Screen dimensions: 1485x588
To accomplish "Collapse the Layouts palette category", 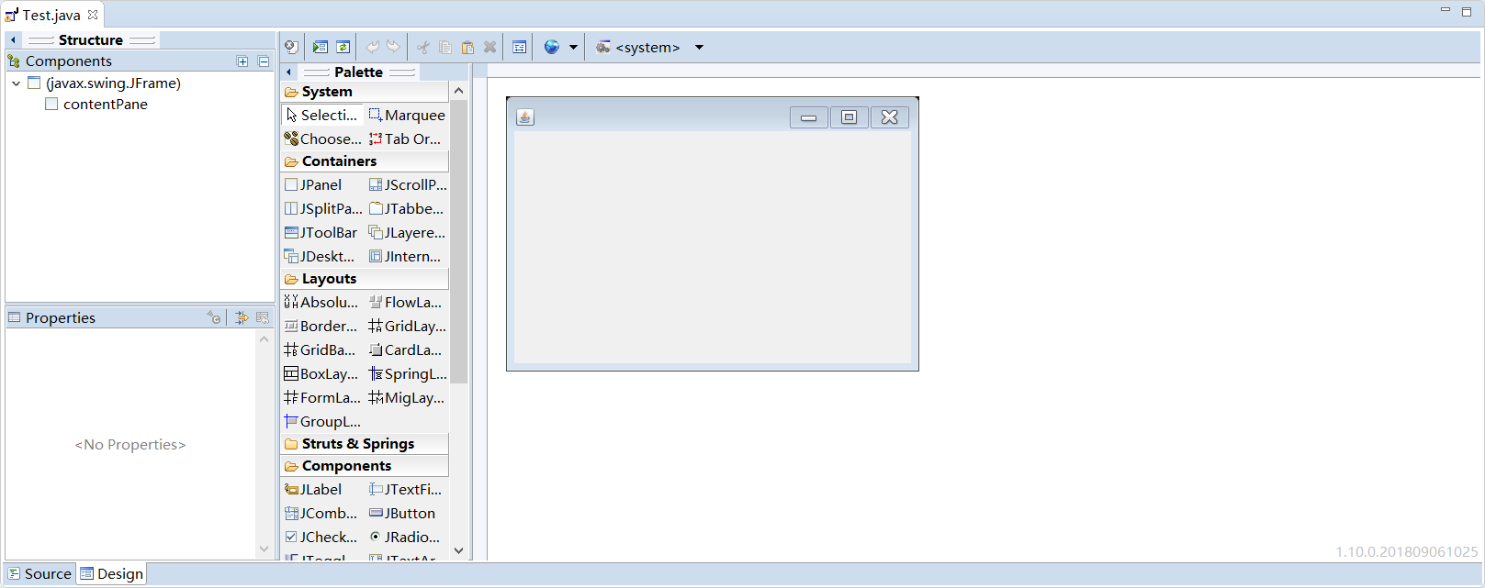I will 365,279.
